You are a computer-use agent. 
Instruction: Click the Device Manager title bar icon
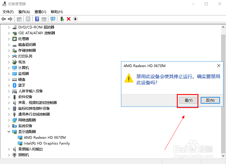coord(4,4)
